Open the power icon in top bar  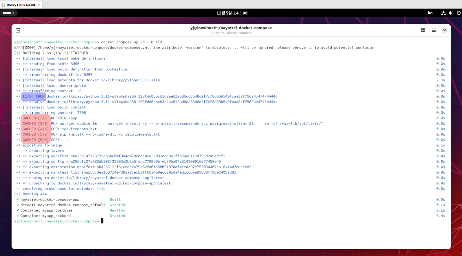458,13
